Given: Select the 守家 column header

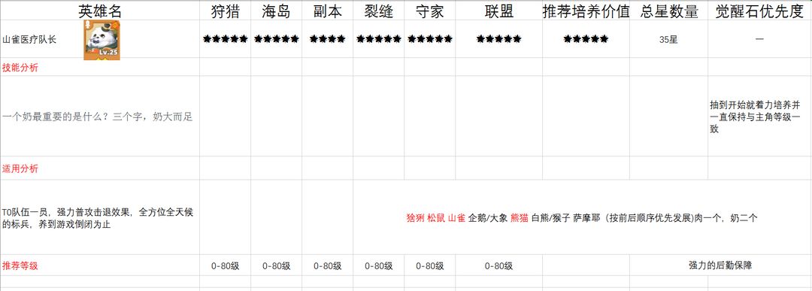Looking at the screenshot, I should pos(430,11).
